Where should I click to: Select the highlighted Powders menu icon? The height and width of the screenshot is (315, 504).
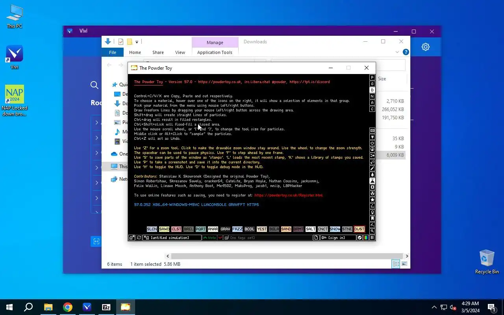tap(372, 181)
